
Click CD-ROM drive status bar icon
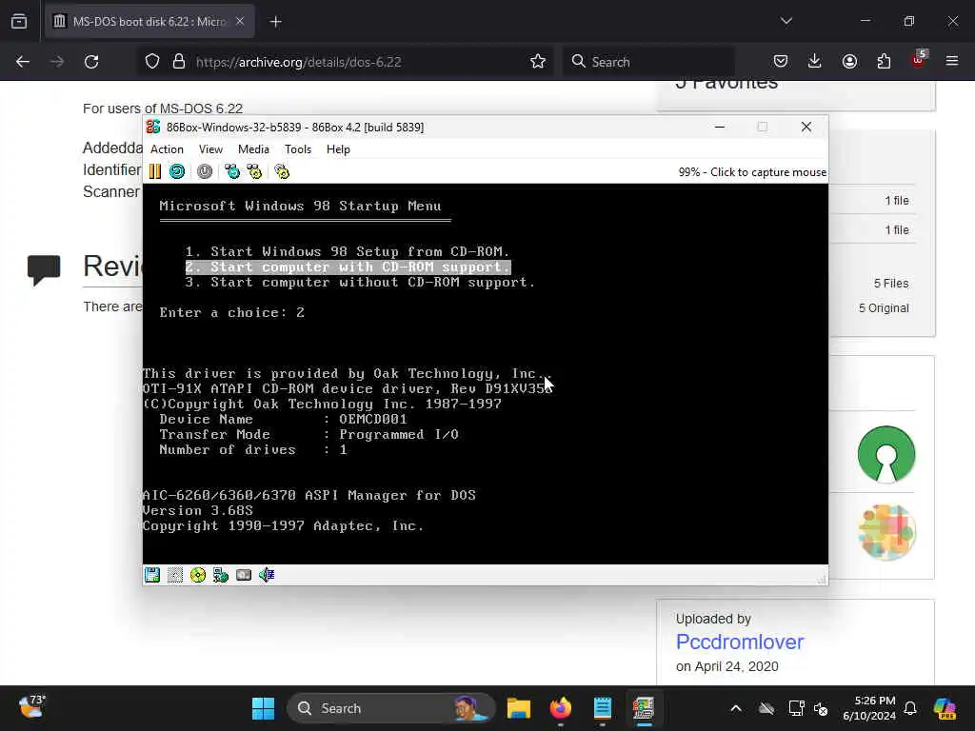pyautogui.click(x=198, y=575)
